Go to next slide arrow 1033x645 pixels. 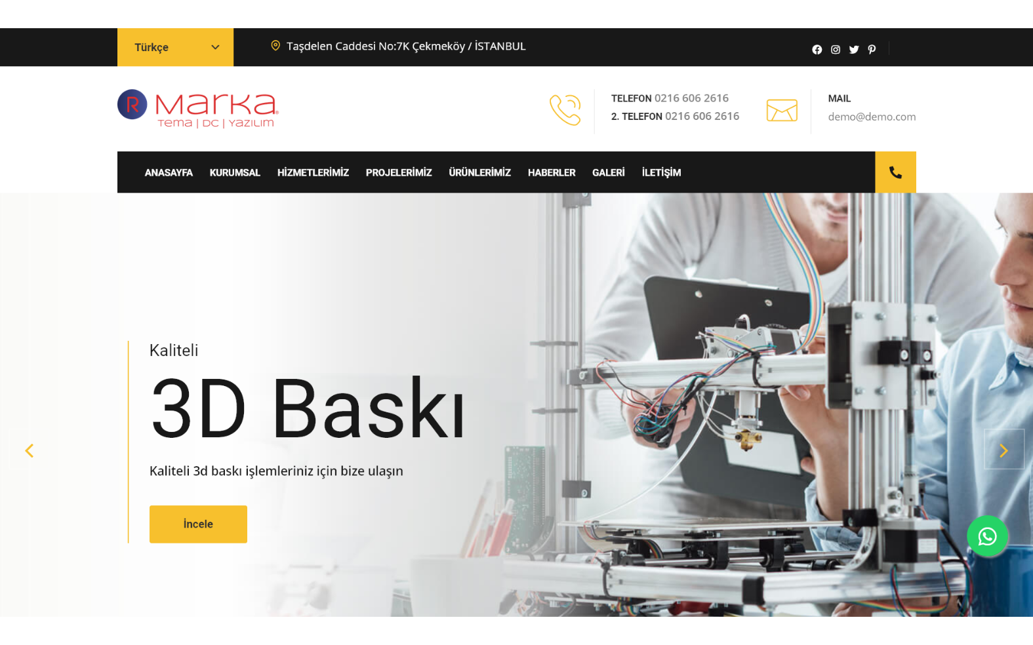(1003, 450)
